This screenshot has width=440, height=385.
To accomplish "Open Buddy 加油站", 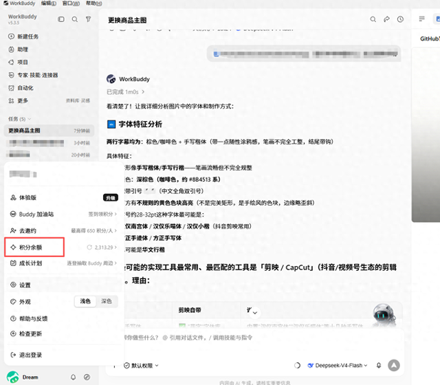I will 63,214.
